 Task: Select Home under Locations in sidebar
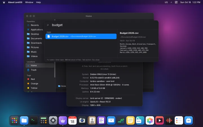click(x=40, y=65)
